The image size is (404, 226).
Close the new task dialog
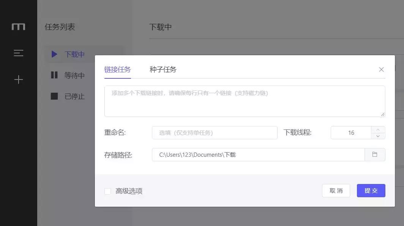[381, 69]
